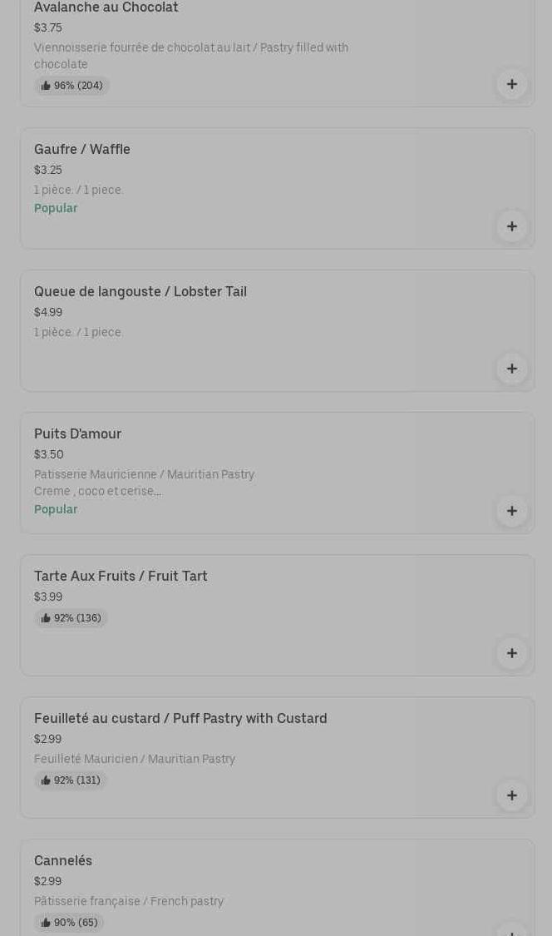Viewport: 552px width, 936px height.
Task: Add Puits D'amour with plus button
Action: coord(511,511)
